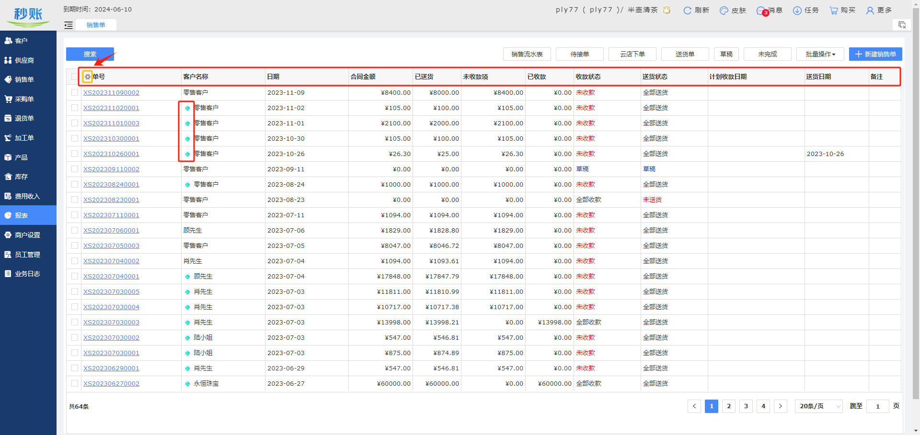
Task: Collapse the sidebar with the menu toggle icon
Action: [69, 25]
